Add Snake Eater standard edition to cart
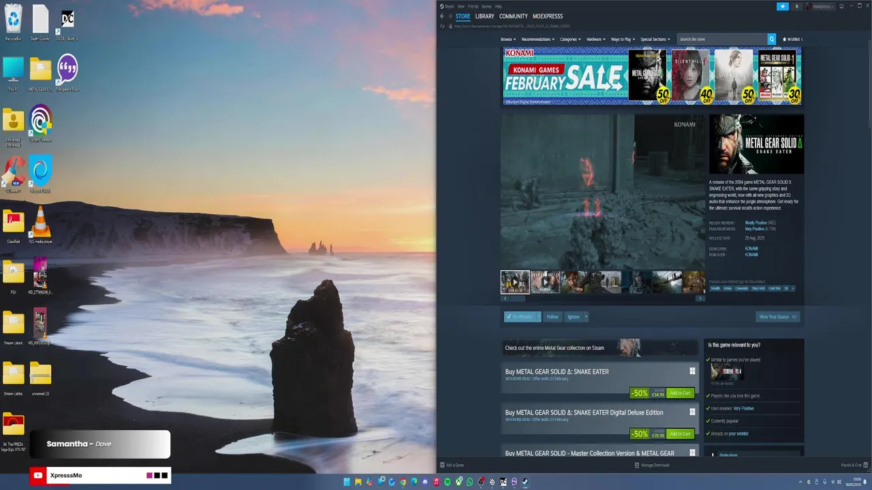This screenshot has height=490, width=872. (680, 393)
